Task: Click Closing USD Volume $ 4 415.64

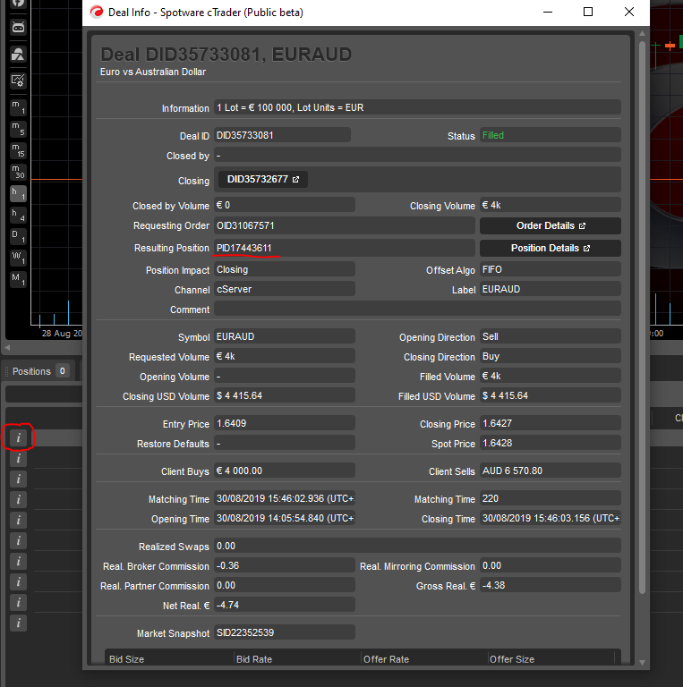Action: tap(285, 395)
